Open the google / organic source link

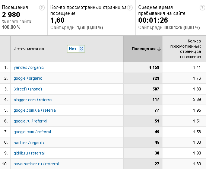coord(28,79)
